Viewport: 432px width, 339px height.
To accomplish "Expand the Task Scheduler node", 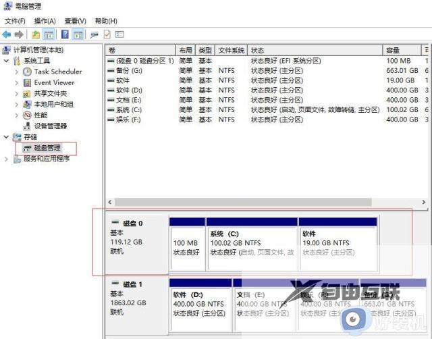I will pos(16,72).
